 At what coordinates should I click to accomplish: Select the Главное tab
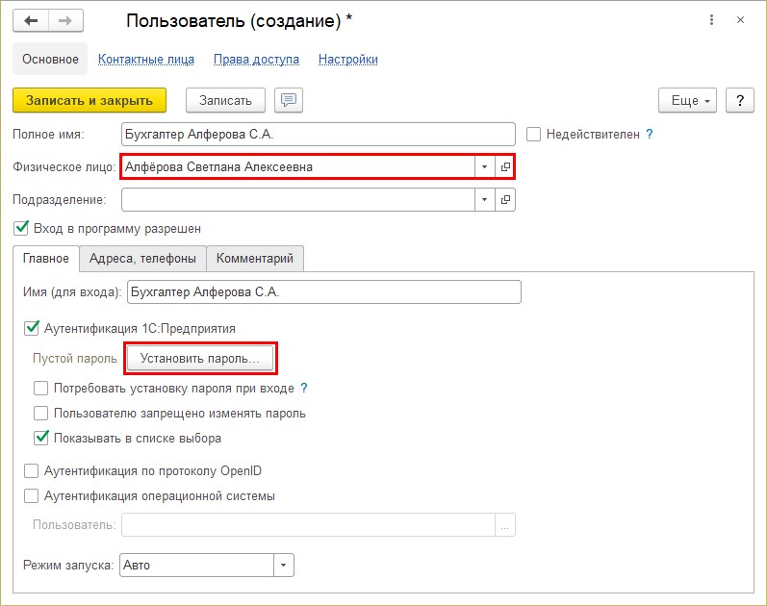(46, 258)
